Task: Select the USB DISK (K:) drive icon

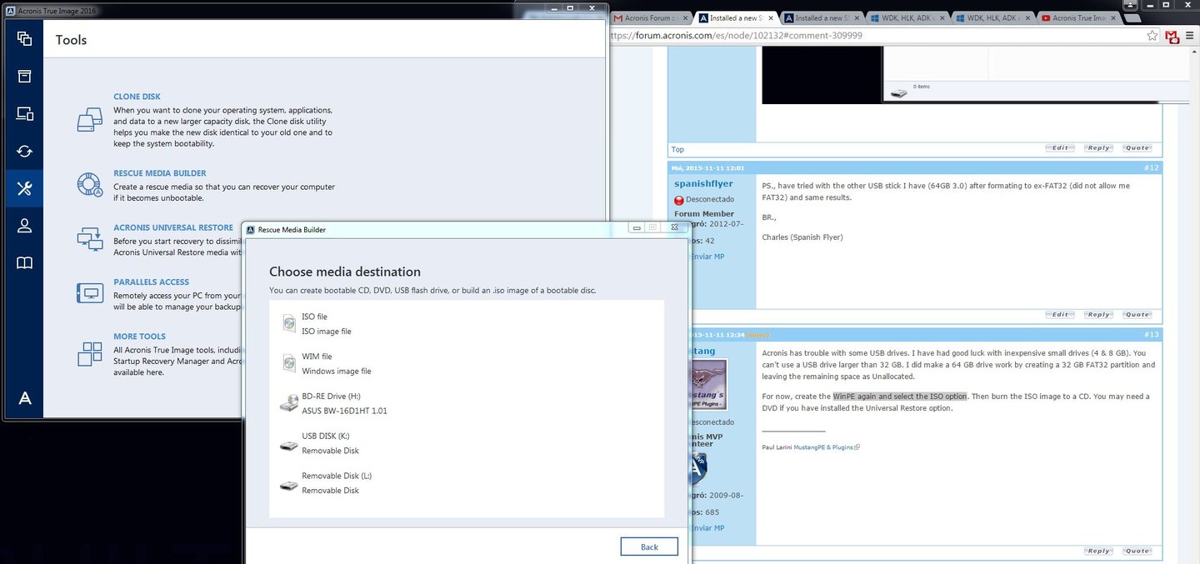Action: [x=289, y=446]
